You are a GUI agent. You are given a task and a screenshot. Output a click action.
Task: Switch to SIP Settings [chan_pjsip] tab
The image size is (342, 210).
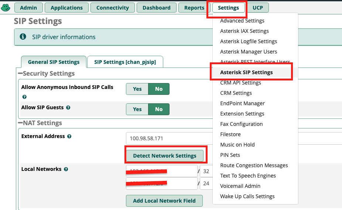point(125,62)
